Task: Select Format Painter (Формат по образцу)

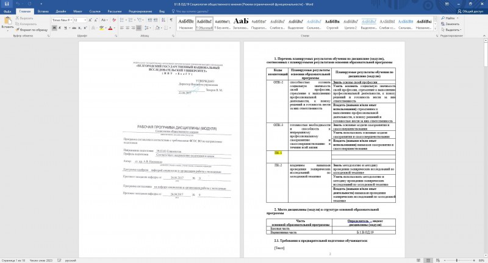Action: pos(32,30)
